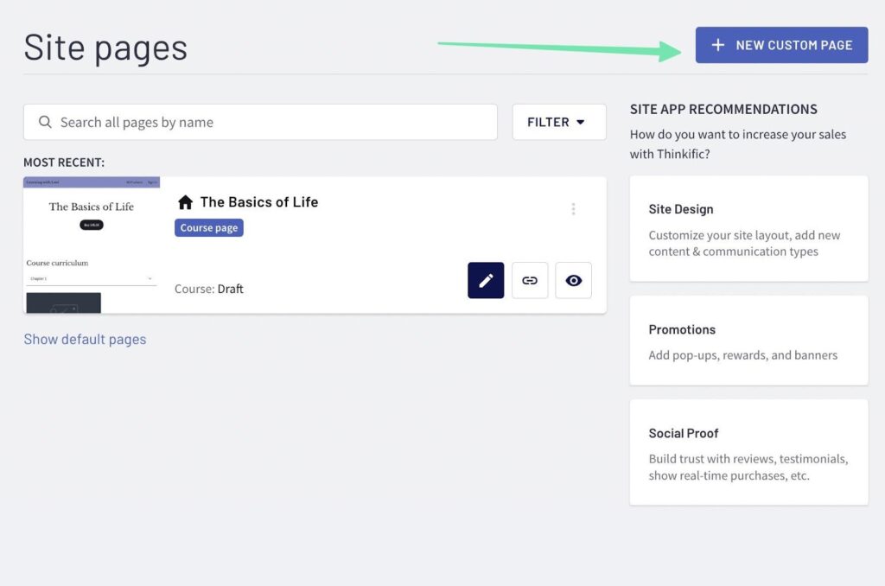Open the Filter dropdown
885x586 pixels.
pos(558,123)
